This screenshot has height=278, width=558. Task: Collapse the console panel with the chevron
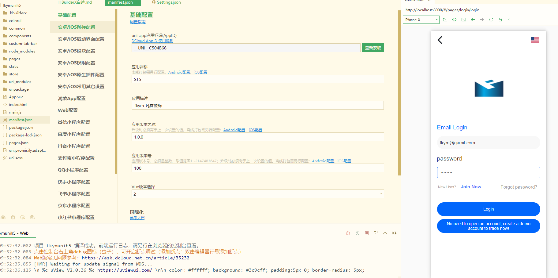click(x=385, y=233)
